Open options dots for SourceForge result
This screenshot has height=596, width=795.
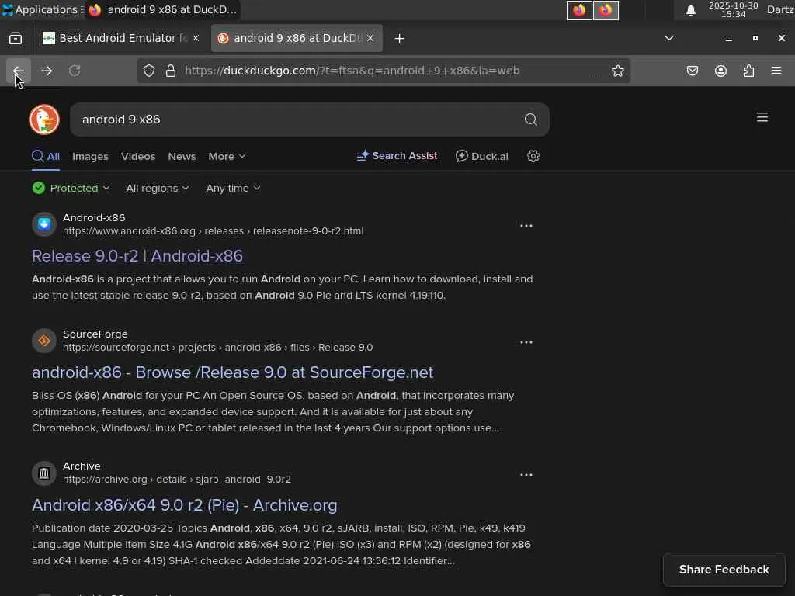point(526,342)
